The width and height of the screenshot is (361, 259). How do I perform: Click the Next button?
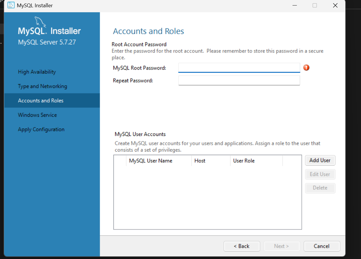coord(281,246)
